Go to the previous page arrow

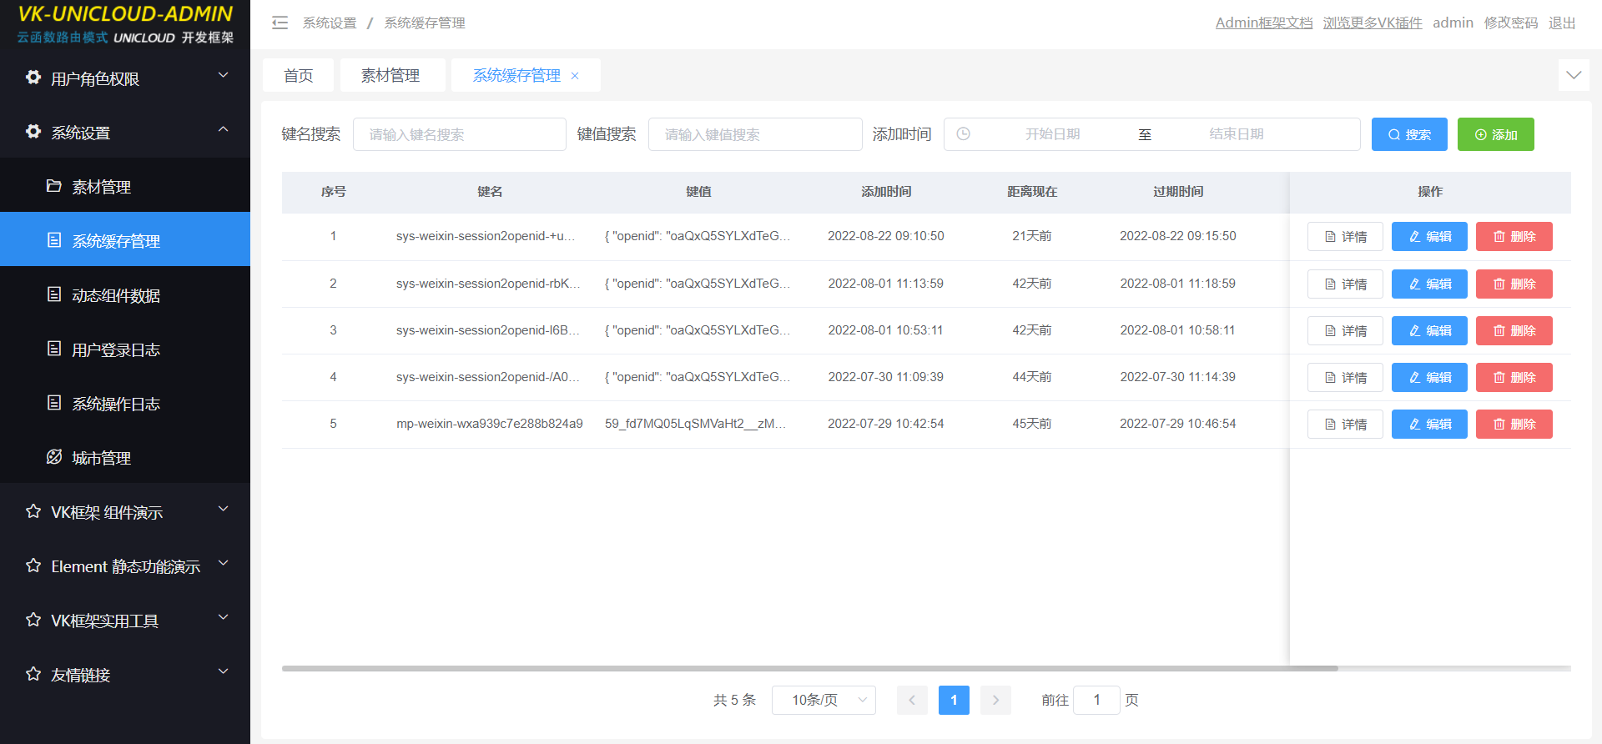click(912, 700)
